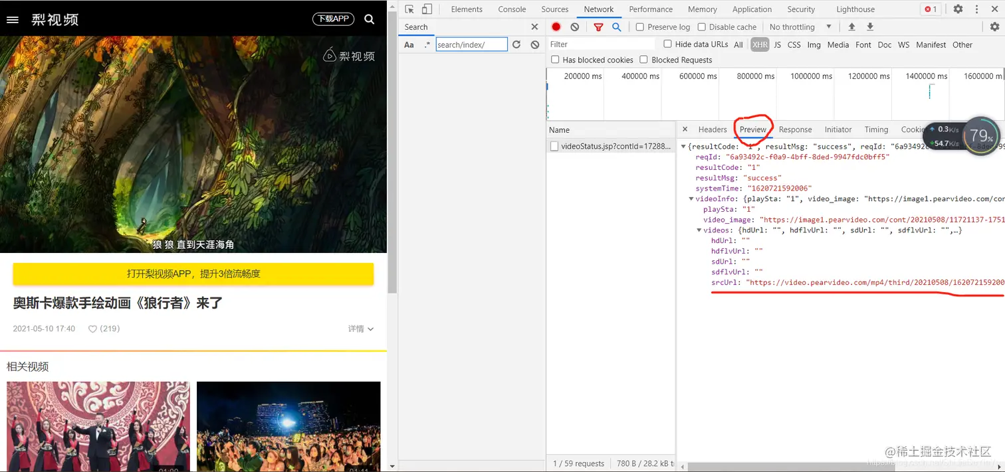Select the WS request type filter
The height and width of the screenshot is (472, 1005).
pos(903,44)
